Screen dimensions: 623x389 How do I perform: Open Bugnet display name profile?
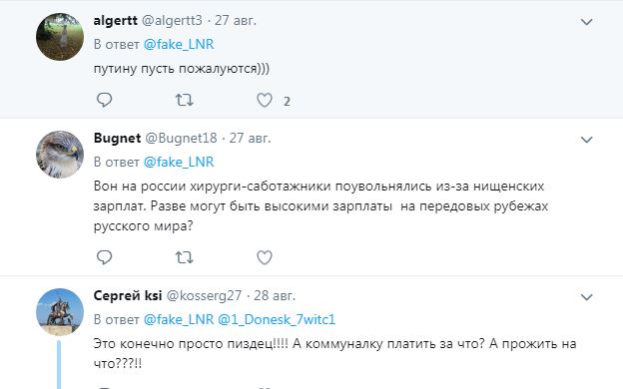pos(117,138)
